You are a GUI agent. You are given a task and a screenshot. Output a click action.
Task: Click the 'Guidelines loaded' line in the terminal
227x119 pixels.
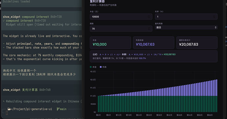(x=16, y=1)
